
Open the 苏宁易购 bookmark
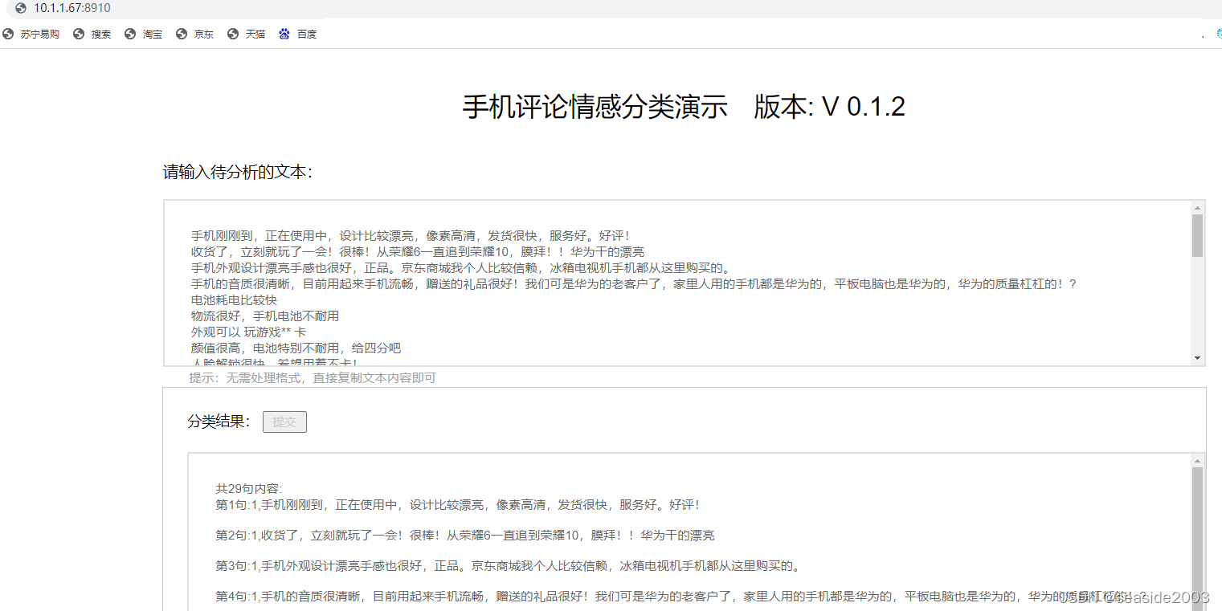pos(31,35)
